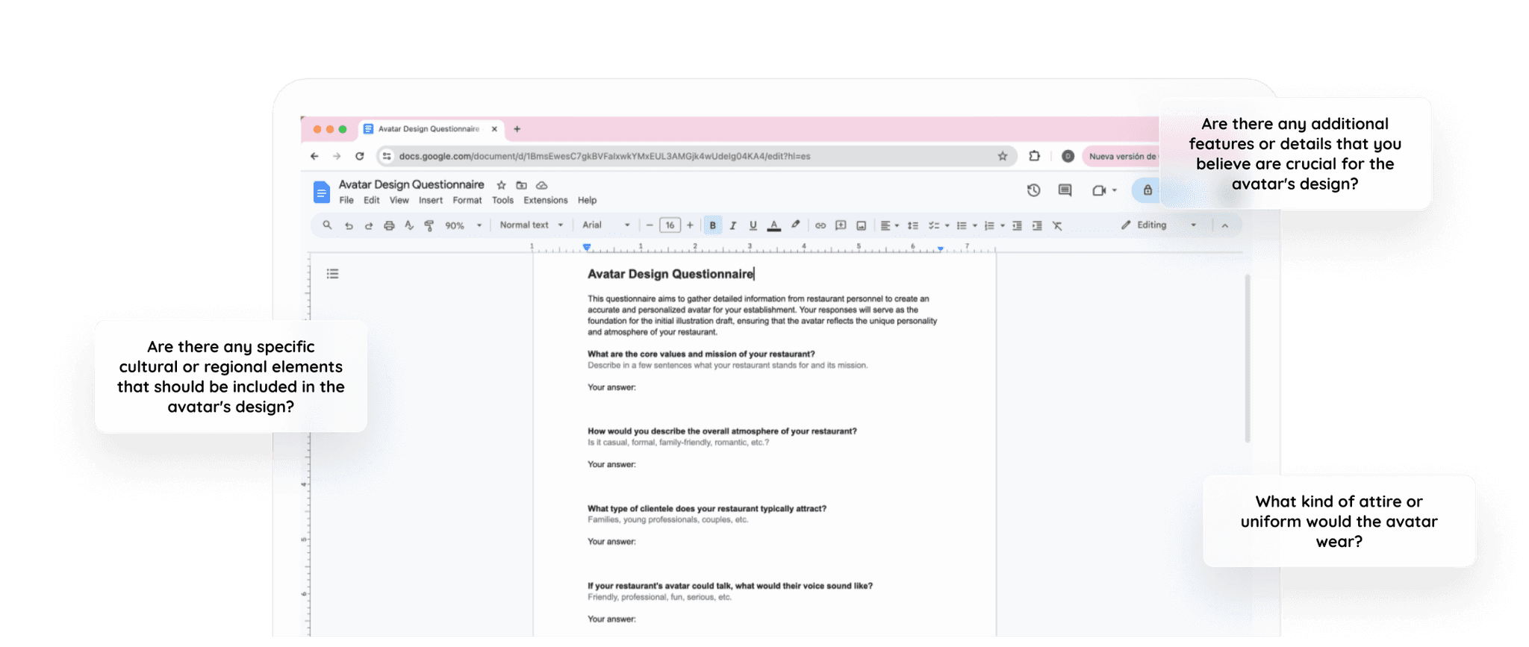The height and width of the screenshot is (647, 1529).
Task: Toggle bold formatting
Action: (x=713, y=225)
